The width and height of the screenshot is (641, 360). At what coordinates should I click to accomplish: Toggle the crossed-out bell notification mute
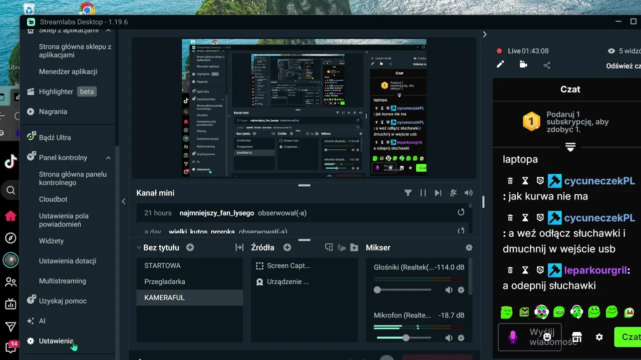click(453, 193)
